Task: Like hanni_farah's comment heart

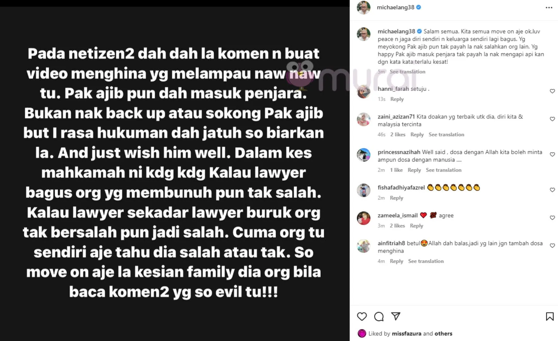Action: [x=552, y=91]
